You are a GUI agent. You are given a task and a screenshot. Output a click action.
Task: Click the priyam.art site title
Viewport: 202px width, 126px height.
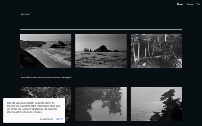pos(26,14)
